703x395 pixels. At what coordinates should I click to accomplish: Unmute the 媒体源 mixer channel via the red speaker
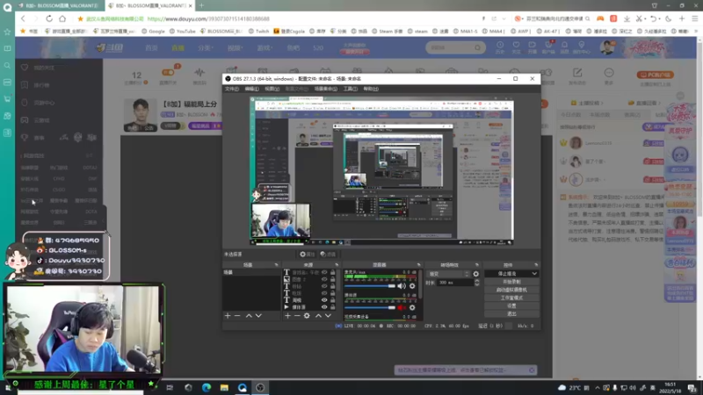[x=402, y=308]
